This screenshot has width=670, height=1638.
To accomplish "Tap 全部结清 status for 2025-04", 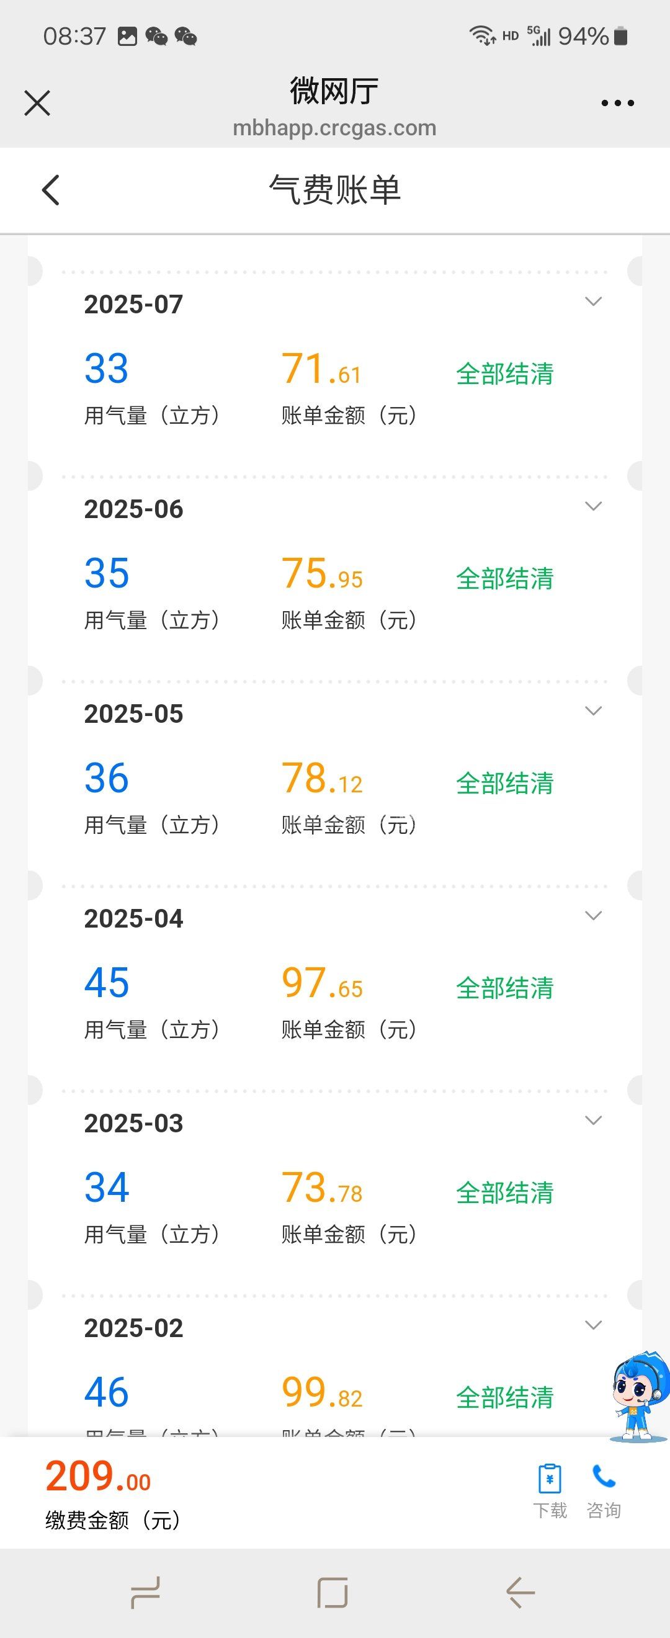I will click(x=505, y=988).
